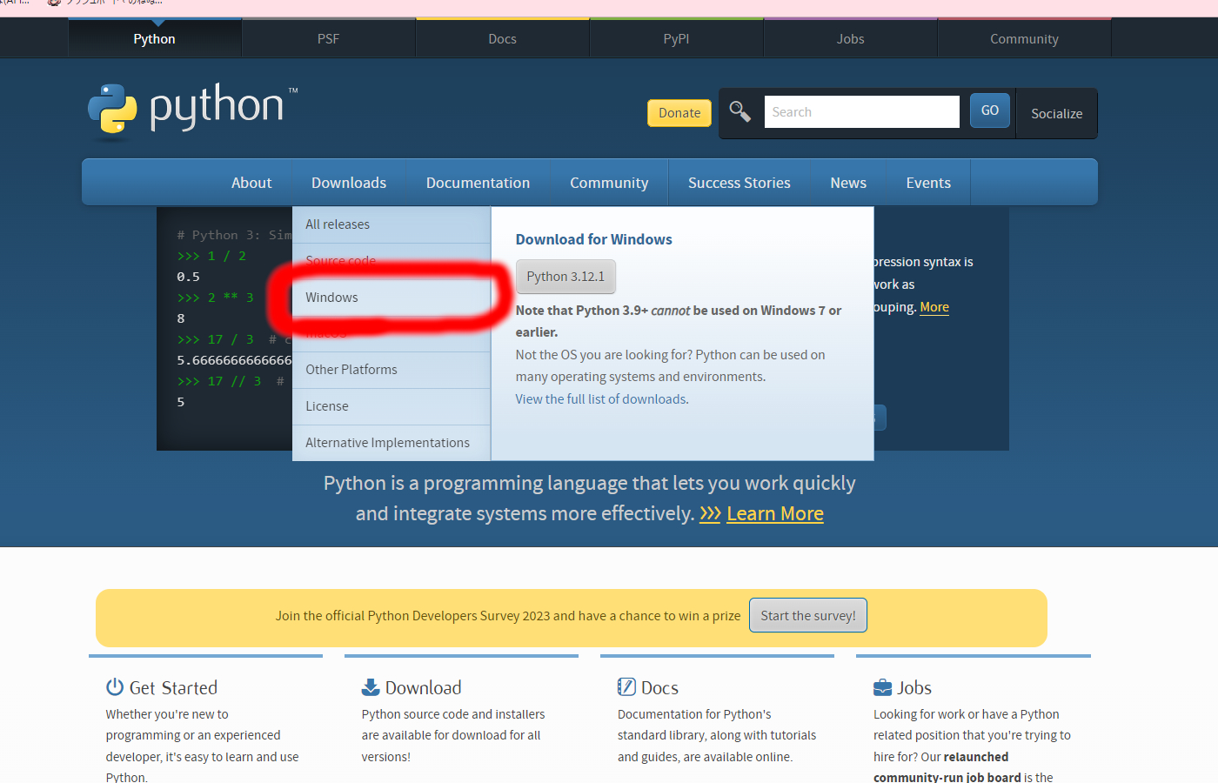Click the Get Started power icon
1218x783 pixels.
pos(114,686)
